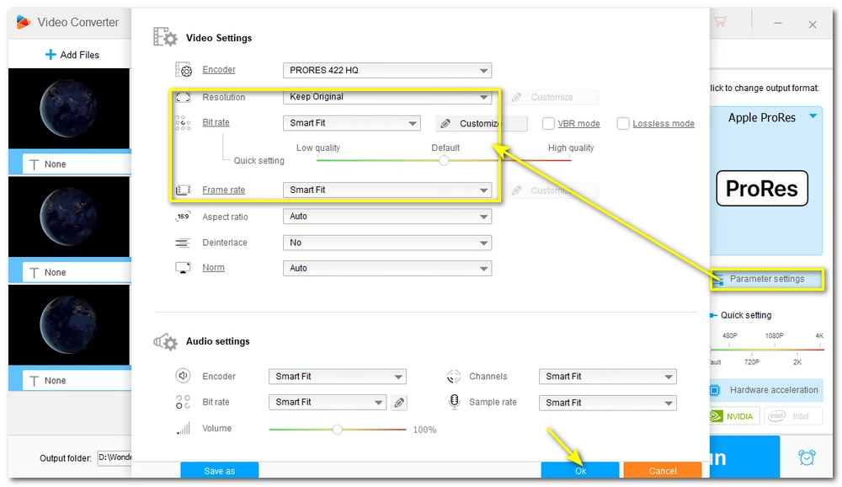Open the Channels Smart Fit dropdown
The width and height of the screenshot is (842, 487).
[607, 377]
